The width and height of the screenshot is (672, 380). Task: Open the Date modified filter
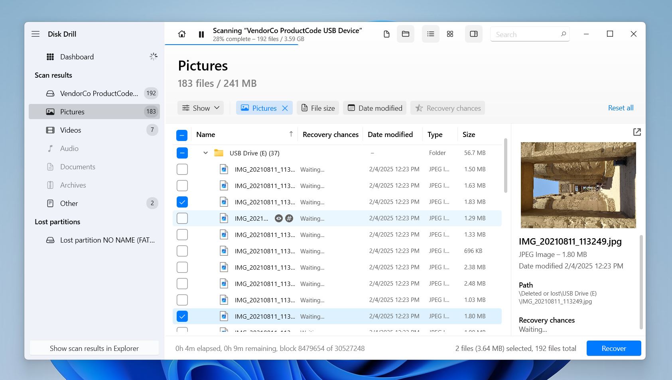pyautogui.click(x=375, y=108)
